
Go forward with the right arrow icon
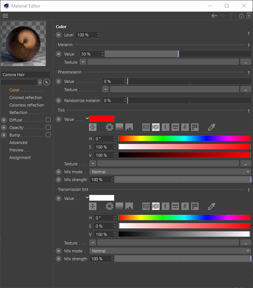click(222, 16)
